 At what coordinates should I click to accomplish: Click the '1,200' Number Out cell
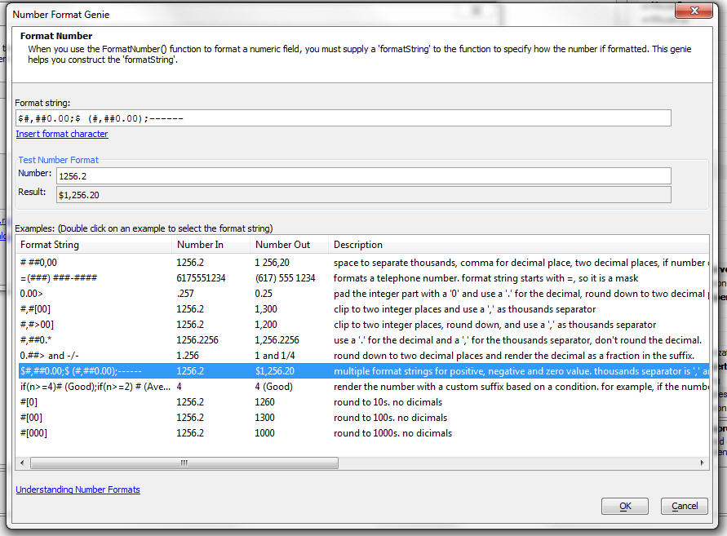pyautogui.click(x=266, y=325)
